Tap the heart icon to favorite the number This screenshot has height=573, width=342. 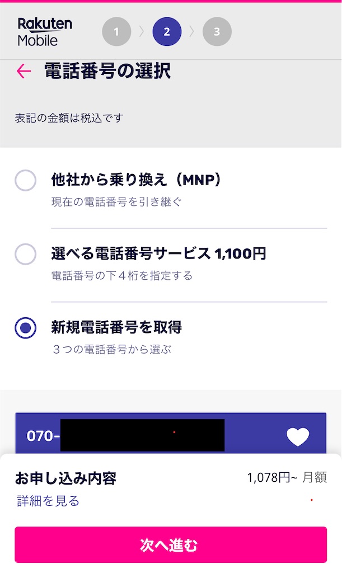pyautogui.click(x=298, y=435)
